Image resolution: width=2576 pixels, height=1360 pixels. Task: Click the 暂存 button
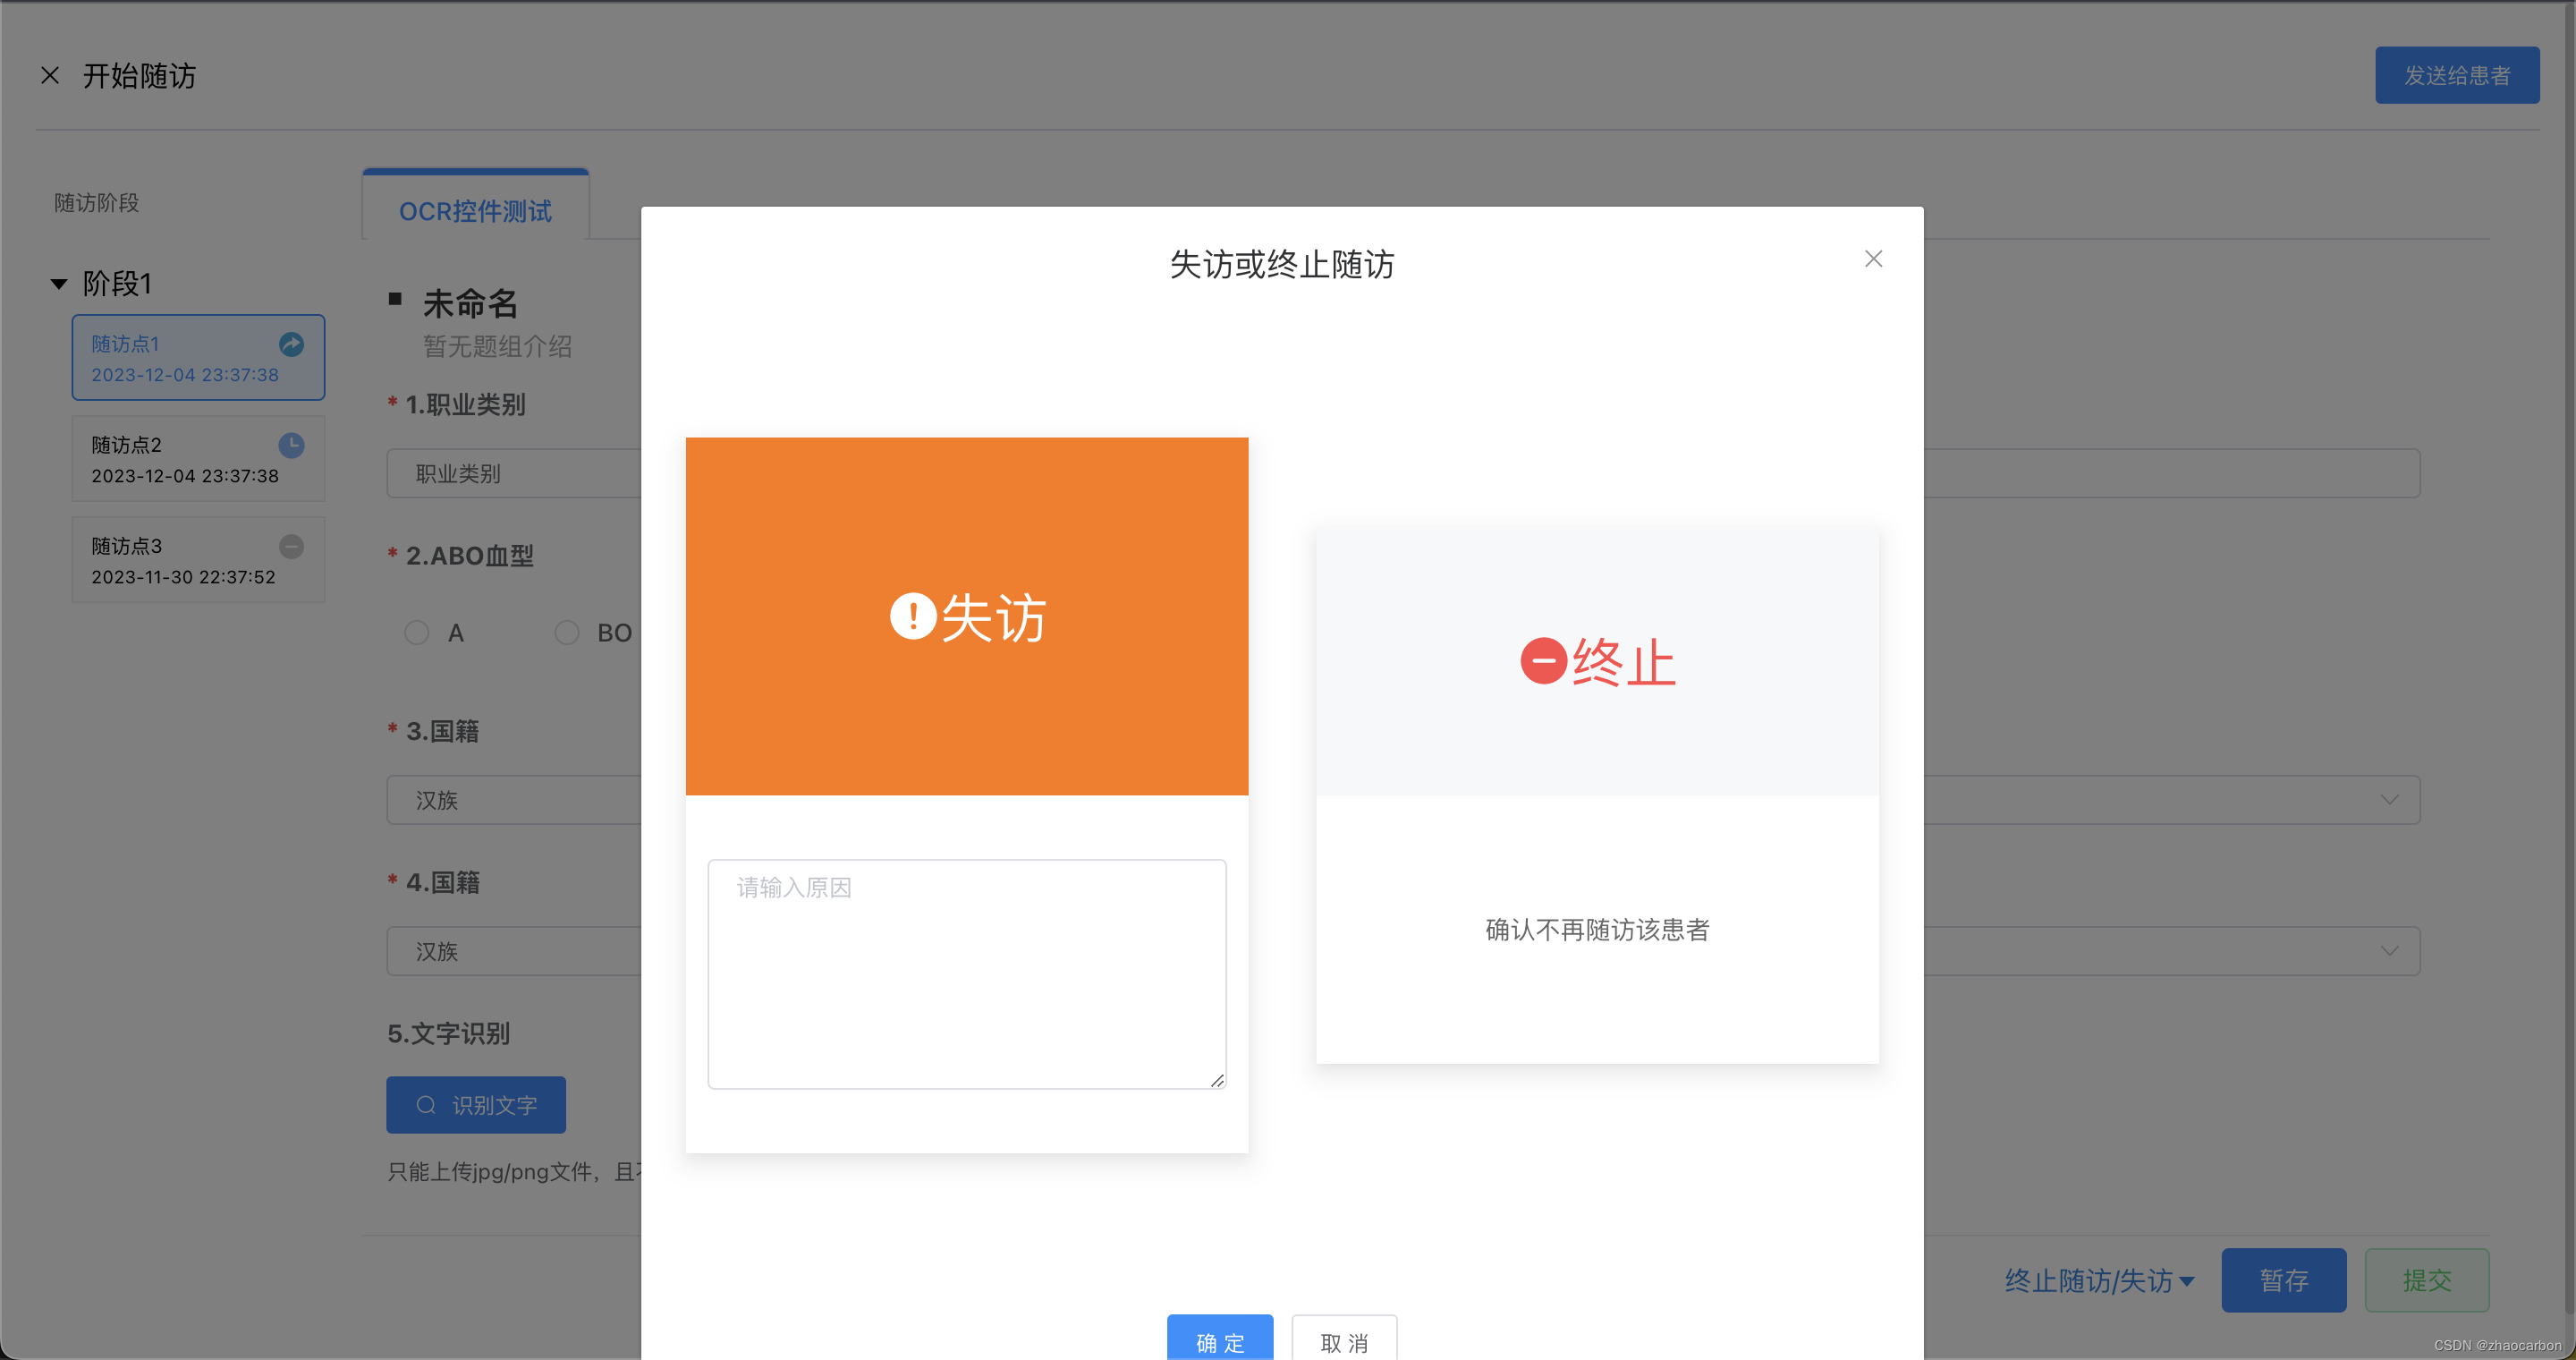point(2284,1280)
